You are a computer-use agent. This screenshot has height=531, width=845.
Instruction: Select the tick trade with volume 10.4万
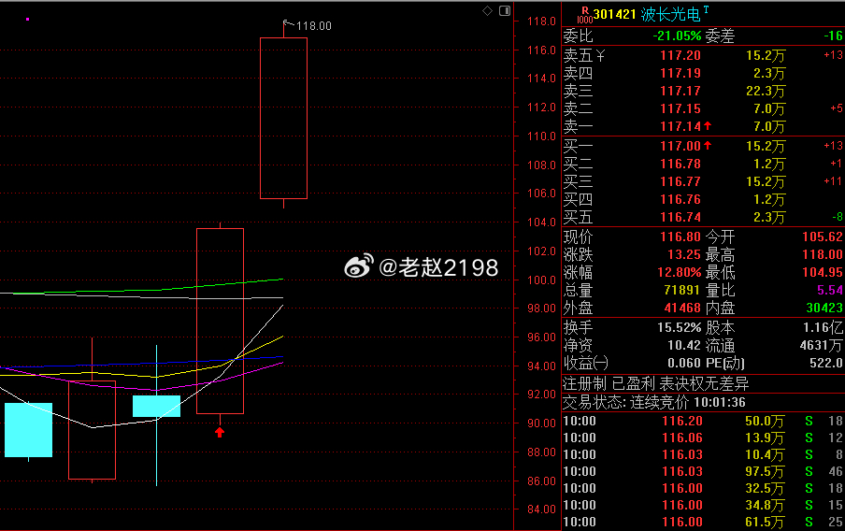pyautogui.click(x=703, y=454)
